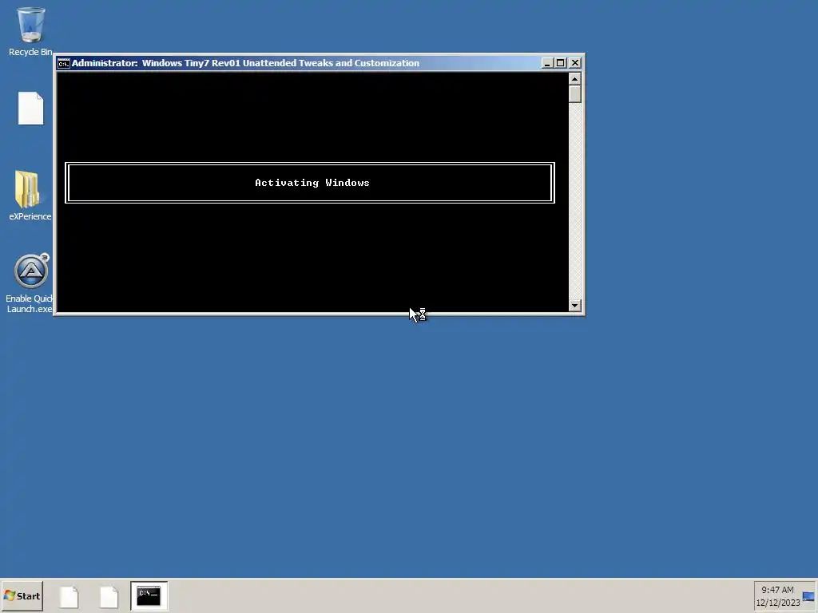Open the command window system menu icon
This screenshot has width=818, height=613.
coord(64,63)
